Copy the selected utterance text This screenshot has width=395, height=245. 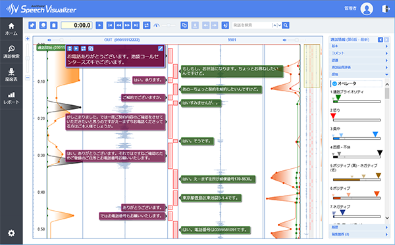[x=91, y=49]
